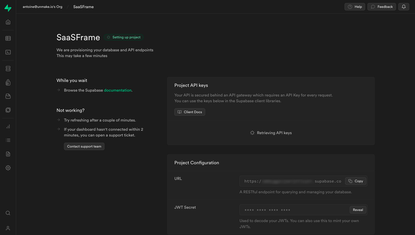
Task: Open Project Settings gear icon
Action: (8, 168)
